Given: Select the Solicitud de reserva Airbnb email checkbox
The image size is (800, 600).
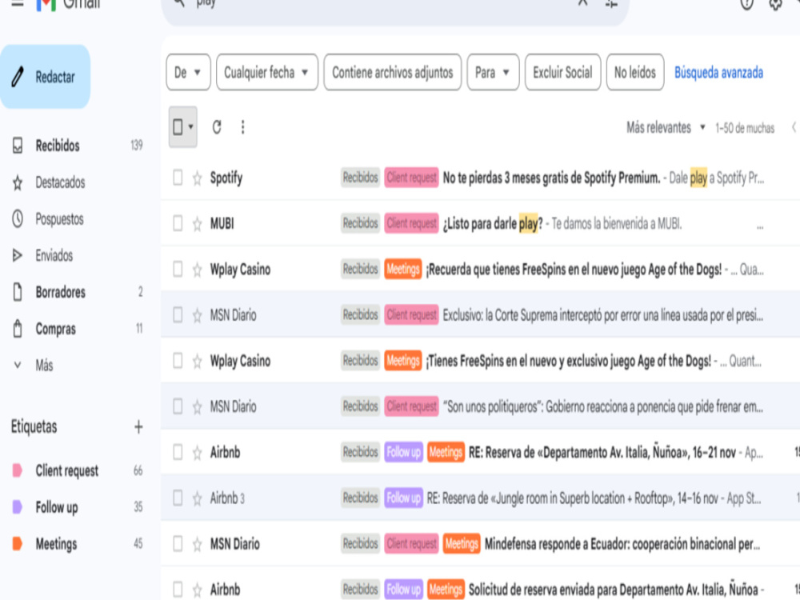Looking at the screenshot, I should (x=178, y=590).
